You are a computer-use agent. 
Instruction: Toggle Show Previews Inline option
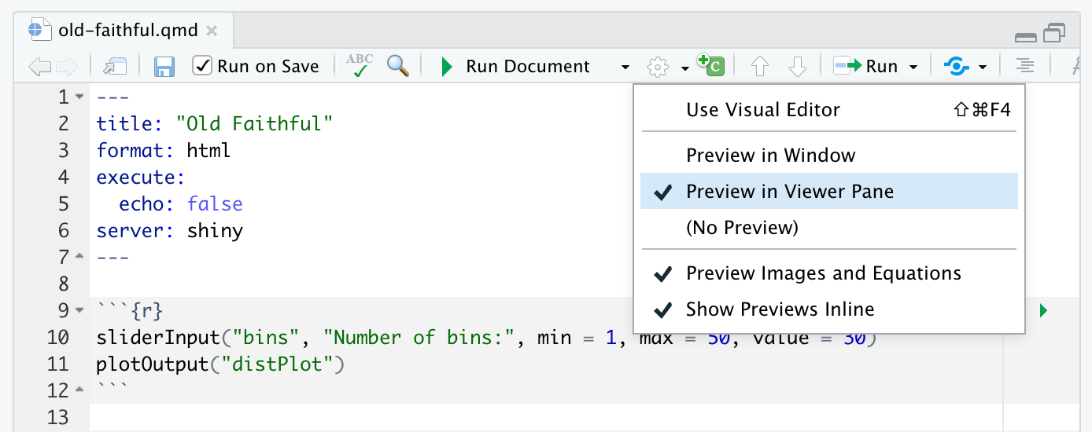pos(780,309)
